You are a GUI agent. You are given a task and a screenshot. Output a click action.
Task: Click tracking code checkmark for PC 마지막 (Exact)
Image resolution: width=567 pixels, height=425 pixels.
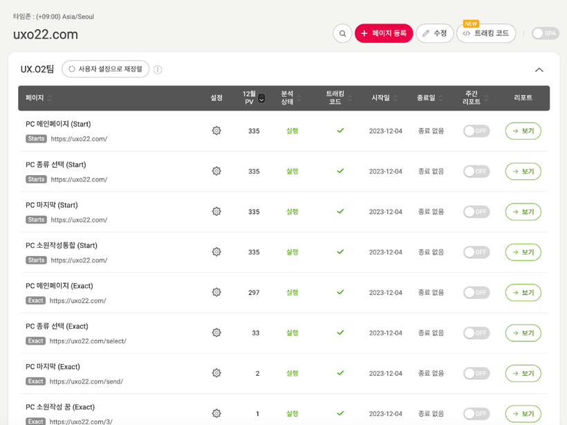pyautogui.click(x=340, y=372)
